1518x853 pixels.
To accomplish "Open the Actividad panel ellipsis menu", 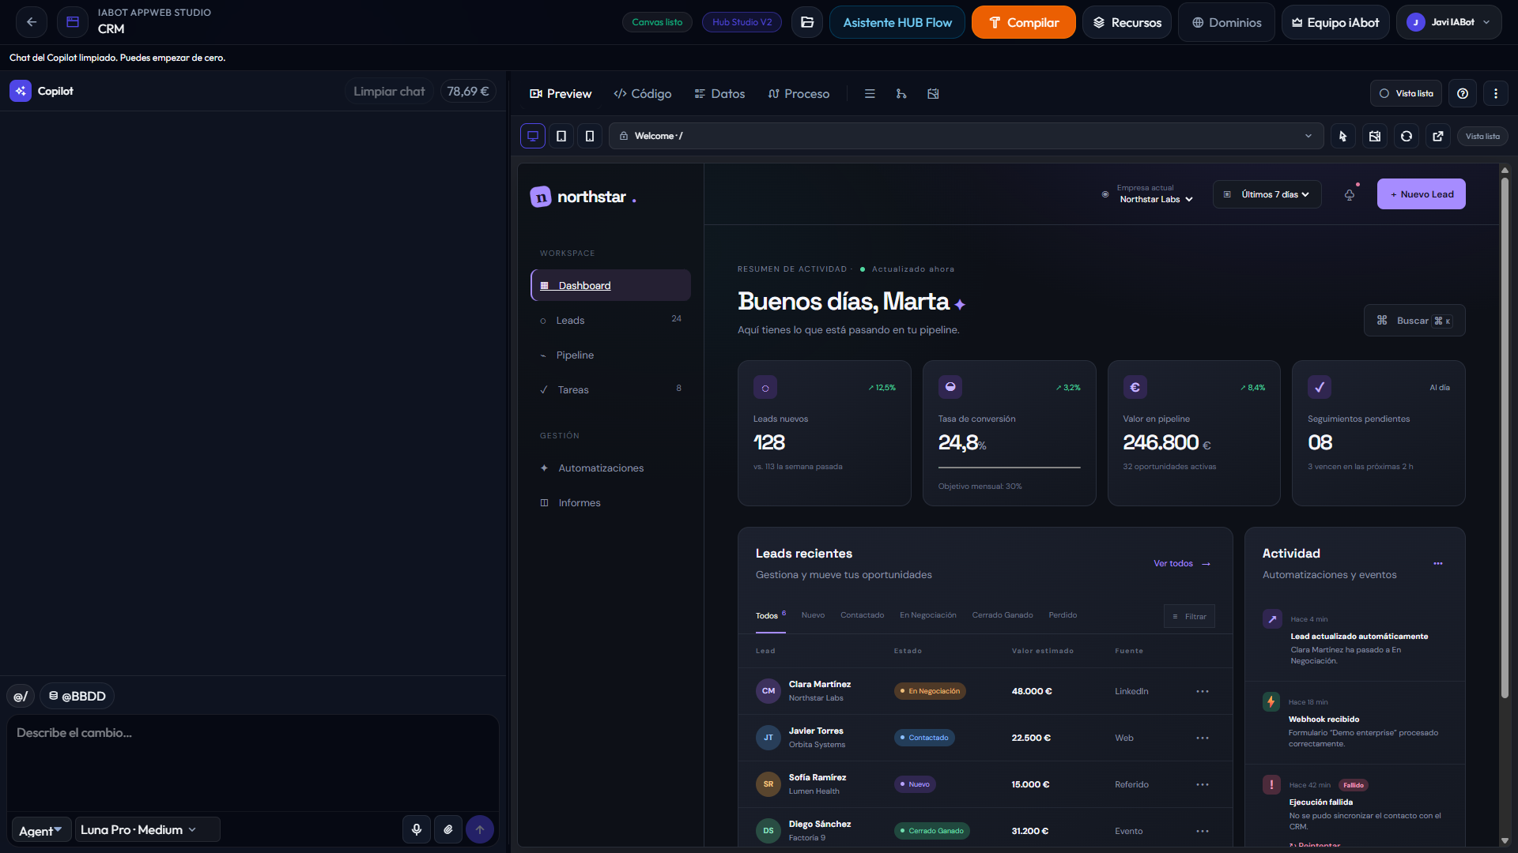I will tap(1438, 563).
